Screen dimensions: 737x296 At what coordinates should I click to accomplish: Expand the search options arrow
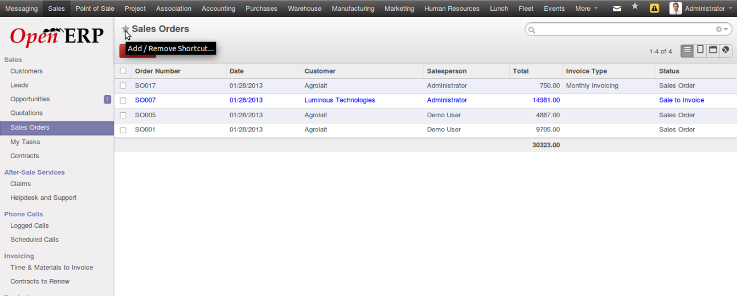click(x=726, y=29)
